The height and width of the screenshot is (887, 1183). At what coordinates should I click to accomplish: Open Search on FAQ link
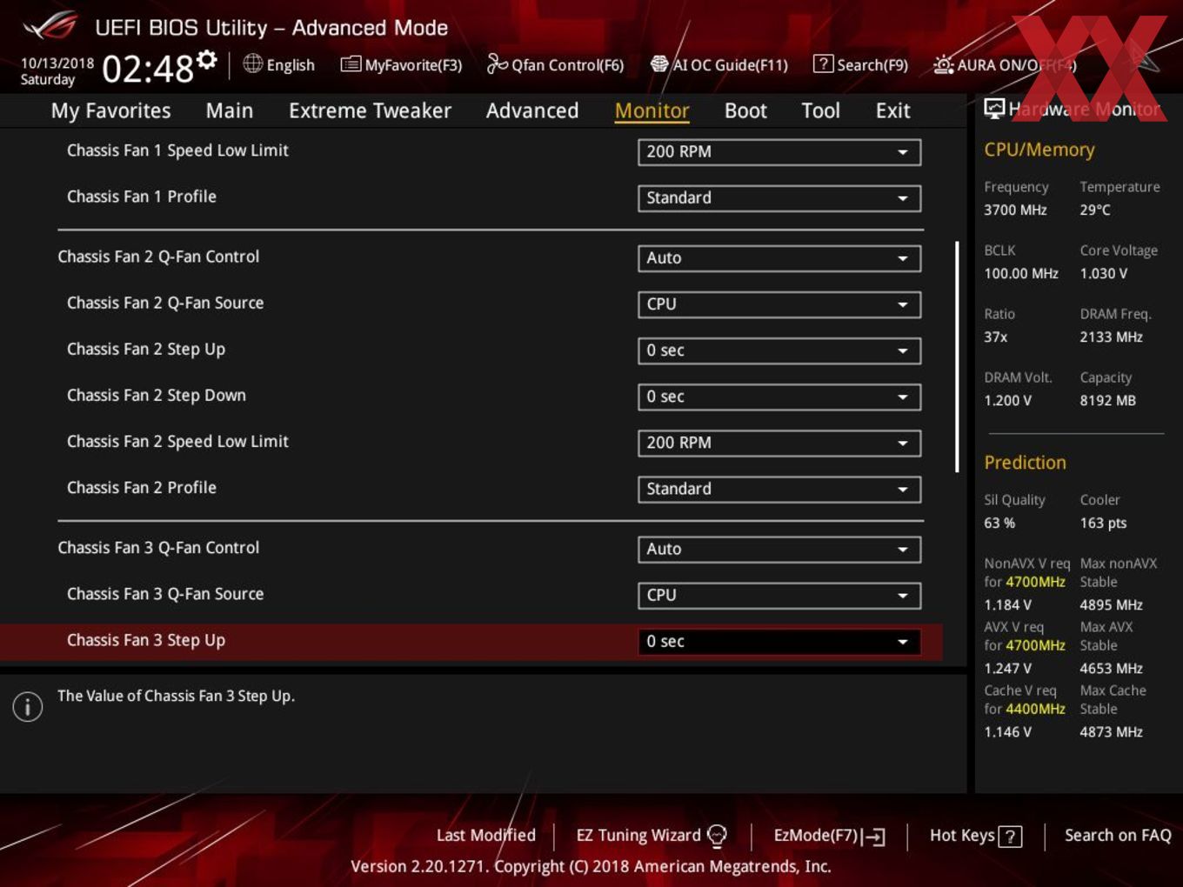coord(1118,835)
